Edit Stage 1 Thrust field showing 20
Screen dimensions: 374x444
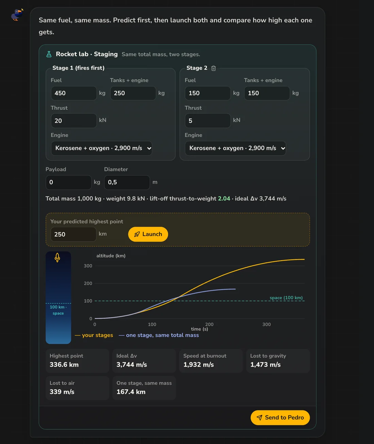pyautogui.click(x=74, y=121)
